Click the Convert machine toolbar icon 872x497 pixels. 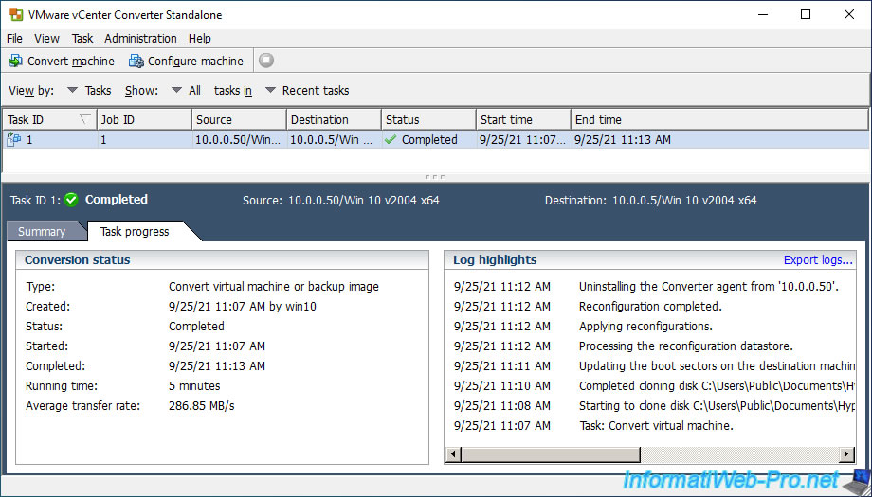[15, 61]
